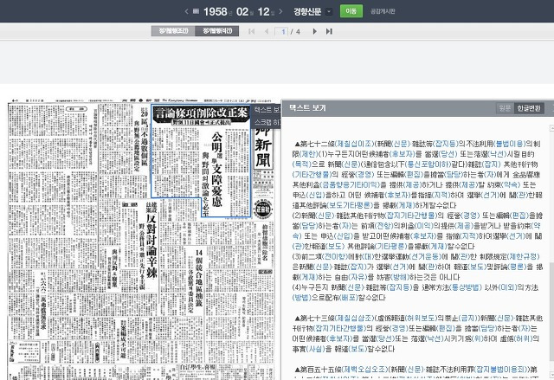The image size is (554, 380).
Task: Click the scroll-up arrow of text panel
Action: pyautogui.click(x=551, y=128)
